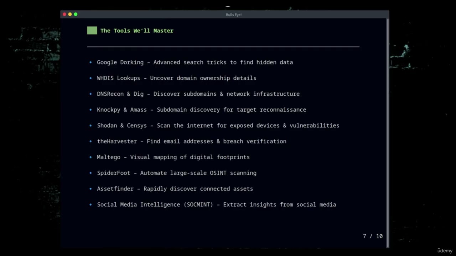Click the green maximize window button
Screen dimensions: 456x256
[76, 14]
